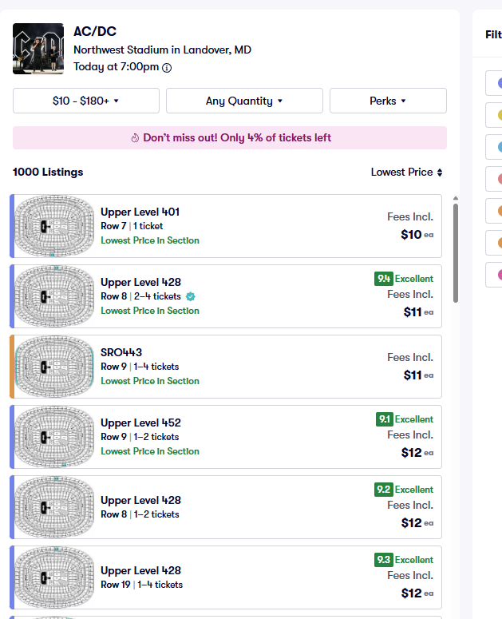Click the 9.3 Excellent rating badge
502x619 pixels.
point(404,560)
